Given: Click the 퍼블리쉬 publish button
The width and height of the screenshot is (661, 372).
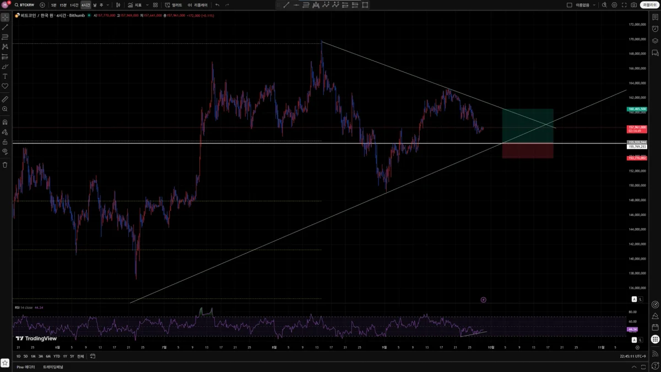Looking at the screenshot, I should click(x=649, y=5).
